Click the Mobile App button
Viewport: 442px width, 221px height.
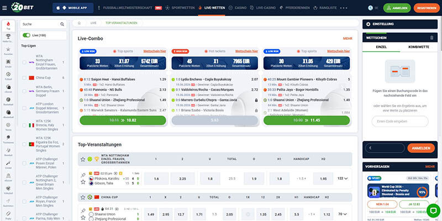pos(73,8)
